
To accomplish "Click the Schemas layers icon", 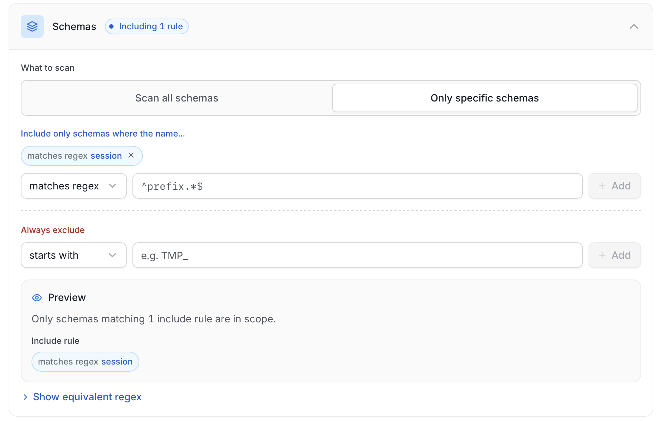I will [32, 26].
